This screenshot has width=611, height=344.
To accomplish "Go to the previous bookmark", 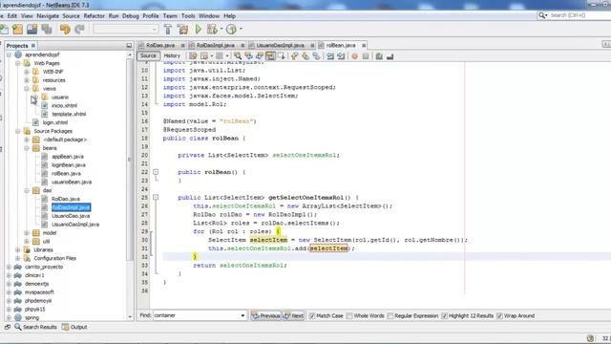I will (x=295, y=56).
